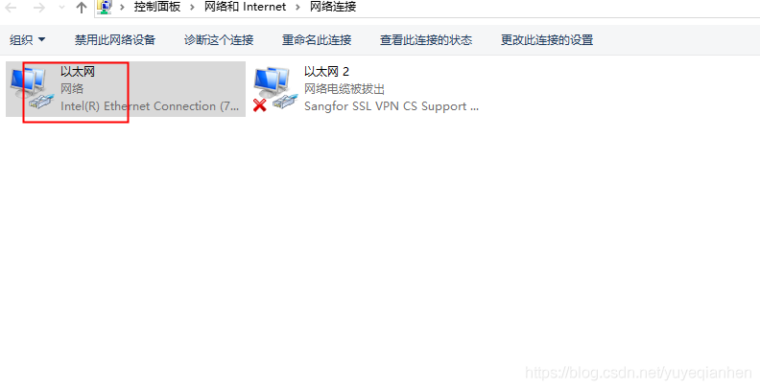Click 禁用此网络设备 in the toolbar
The width and height of the screenshot is (760, 390).
pyautogui.click(x=115, y=39)
